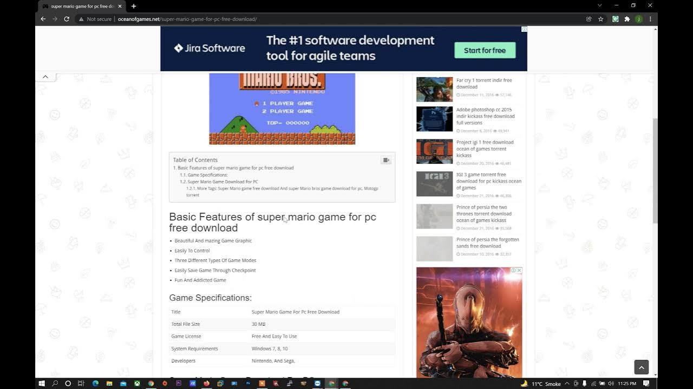Click the browser forward arrow

pos(55,19)
